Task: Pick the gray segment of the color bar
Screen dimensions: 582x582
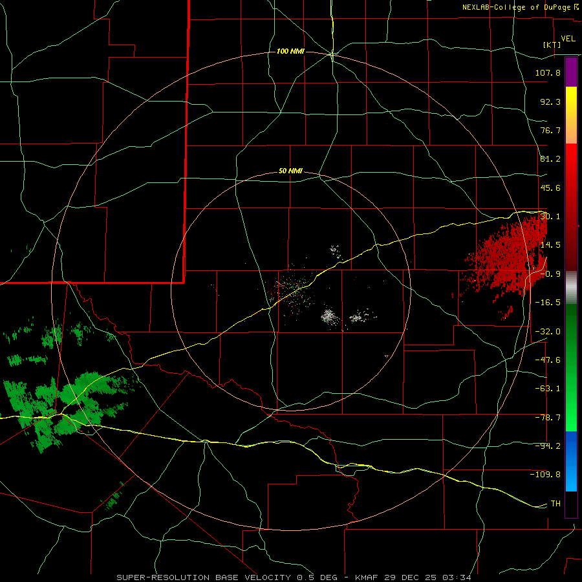Action: (571, 288)
